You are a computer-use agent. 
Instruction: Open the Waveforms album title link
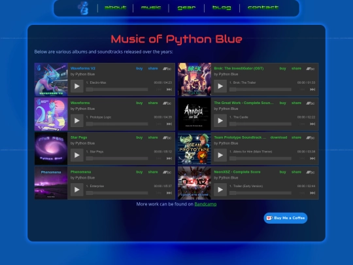(x=80, y=103)
